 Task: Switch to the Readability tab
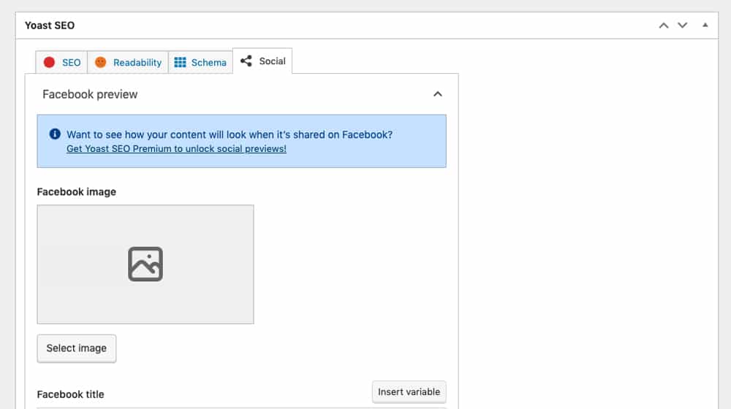(x=128, y=62)
